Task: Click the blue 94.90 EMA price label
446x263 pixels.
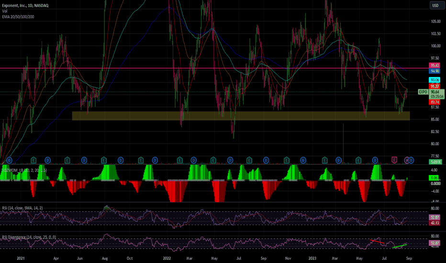Action: pos(435,71)
